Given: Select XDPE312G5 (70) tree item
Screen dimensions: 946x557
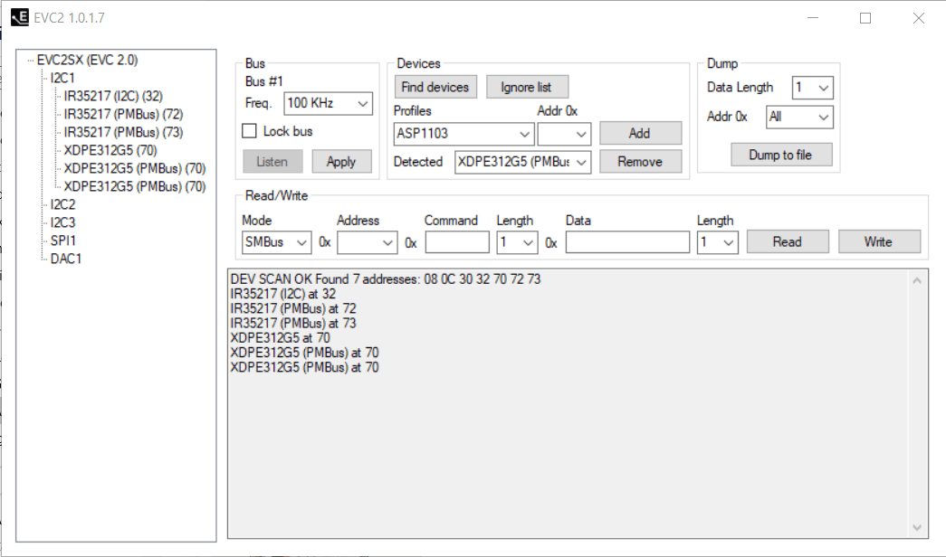Looking at the screenshot, I should pyautogui.click(x=110, y=151).
